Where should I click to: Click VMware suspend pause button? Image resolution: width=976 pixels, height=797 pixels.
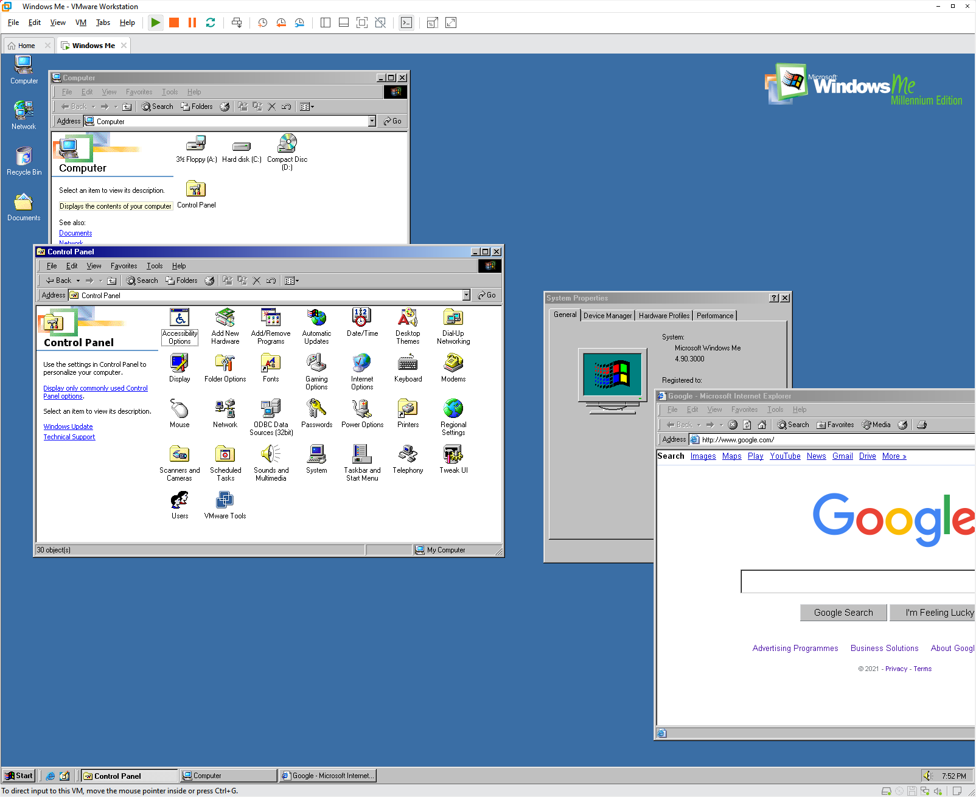192,23
